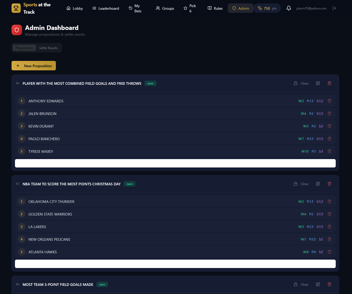Screen dimensions: 352x294
Task: Edit the R6 proposition with pencil icon
Action: point(318,83)
